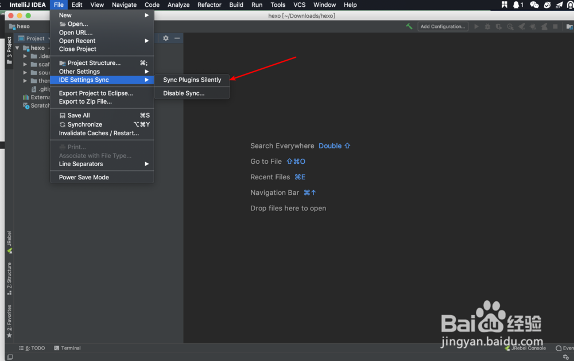Click the Synchronize refresh icon

63,124
